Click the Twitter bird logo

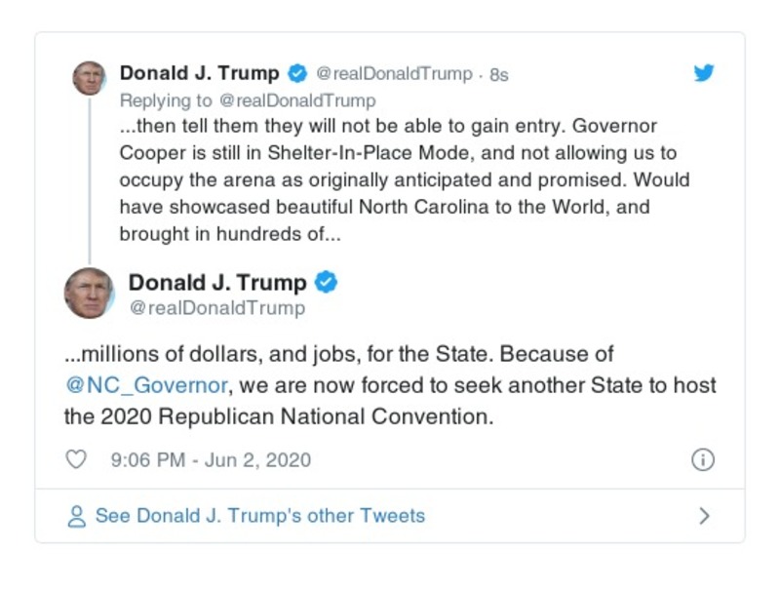tap(704, 73)
